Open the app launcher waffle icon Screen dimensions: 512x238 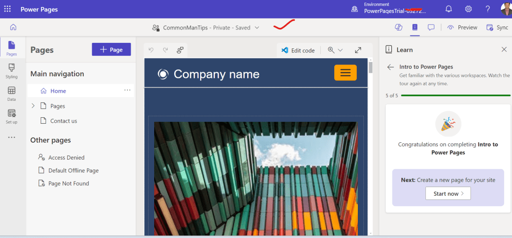click(9, 9)
